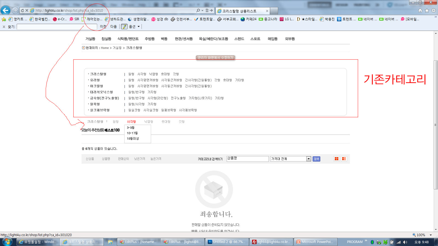Open the 침실등 category menu
Viewport: 438px width, 246px height.
106,39
